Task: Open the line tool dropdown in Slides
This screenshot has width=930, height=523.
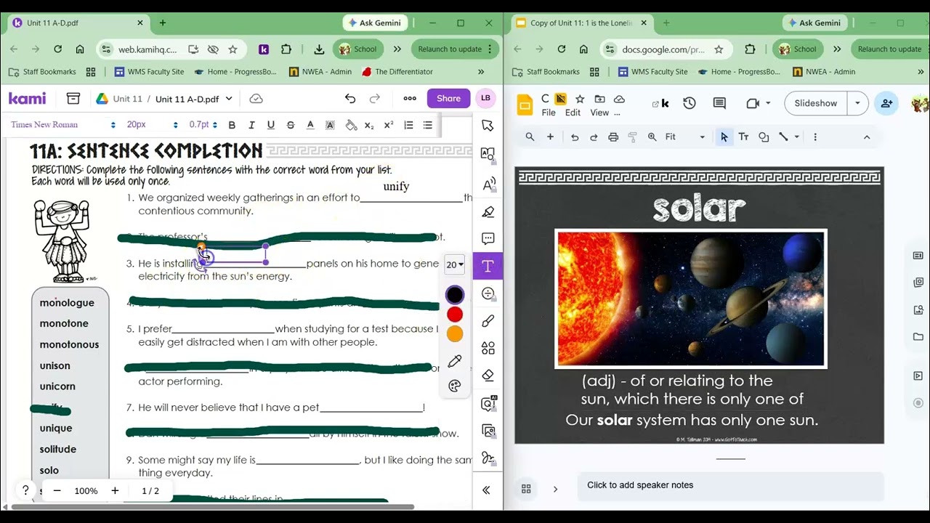Action: coord(796,137)
